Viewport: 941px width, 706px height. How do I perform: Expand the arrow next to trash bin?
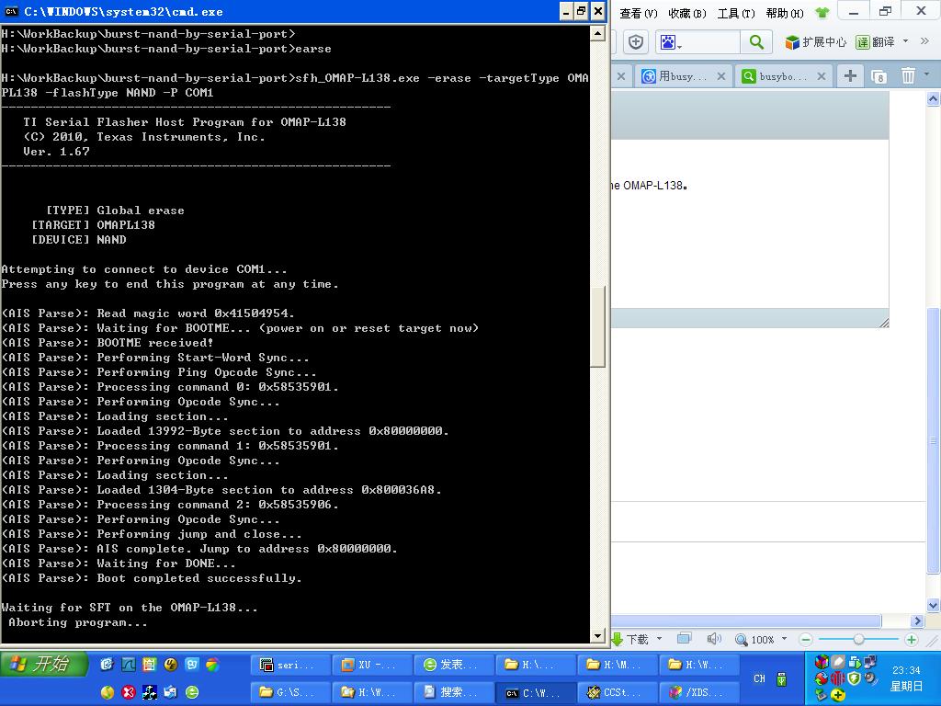[x=926, y=74]
